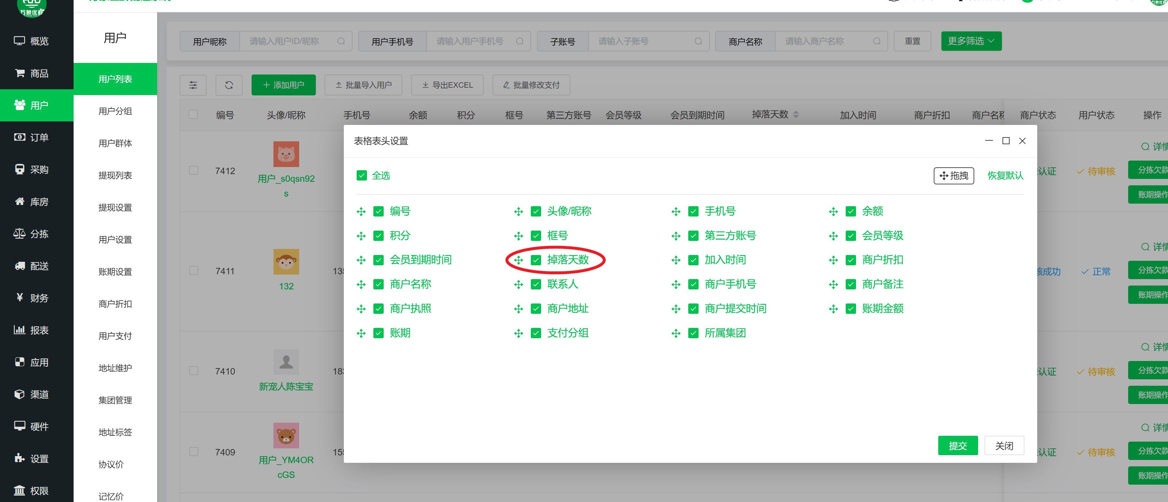This screenshot has height=502, width=1168.
Task: Click the 拖拽 drag mode button
Action: pyautogui.click(x=954, y=176)
